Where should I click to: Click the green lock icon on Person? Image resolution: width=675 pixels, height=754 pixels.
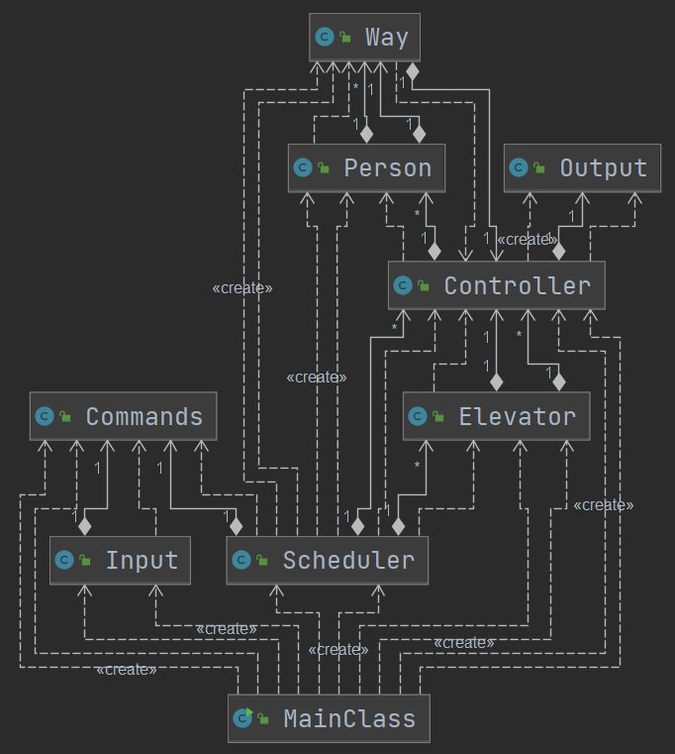324,167
